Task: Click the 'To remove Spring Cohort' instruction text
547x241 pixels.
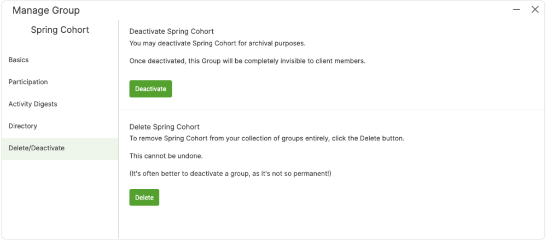Action: coord(266,139)
